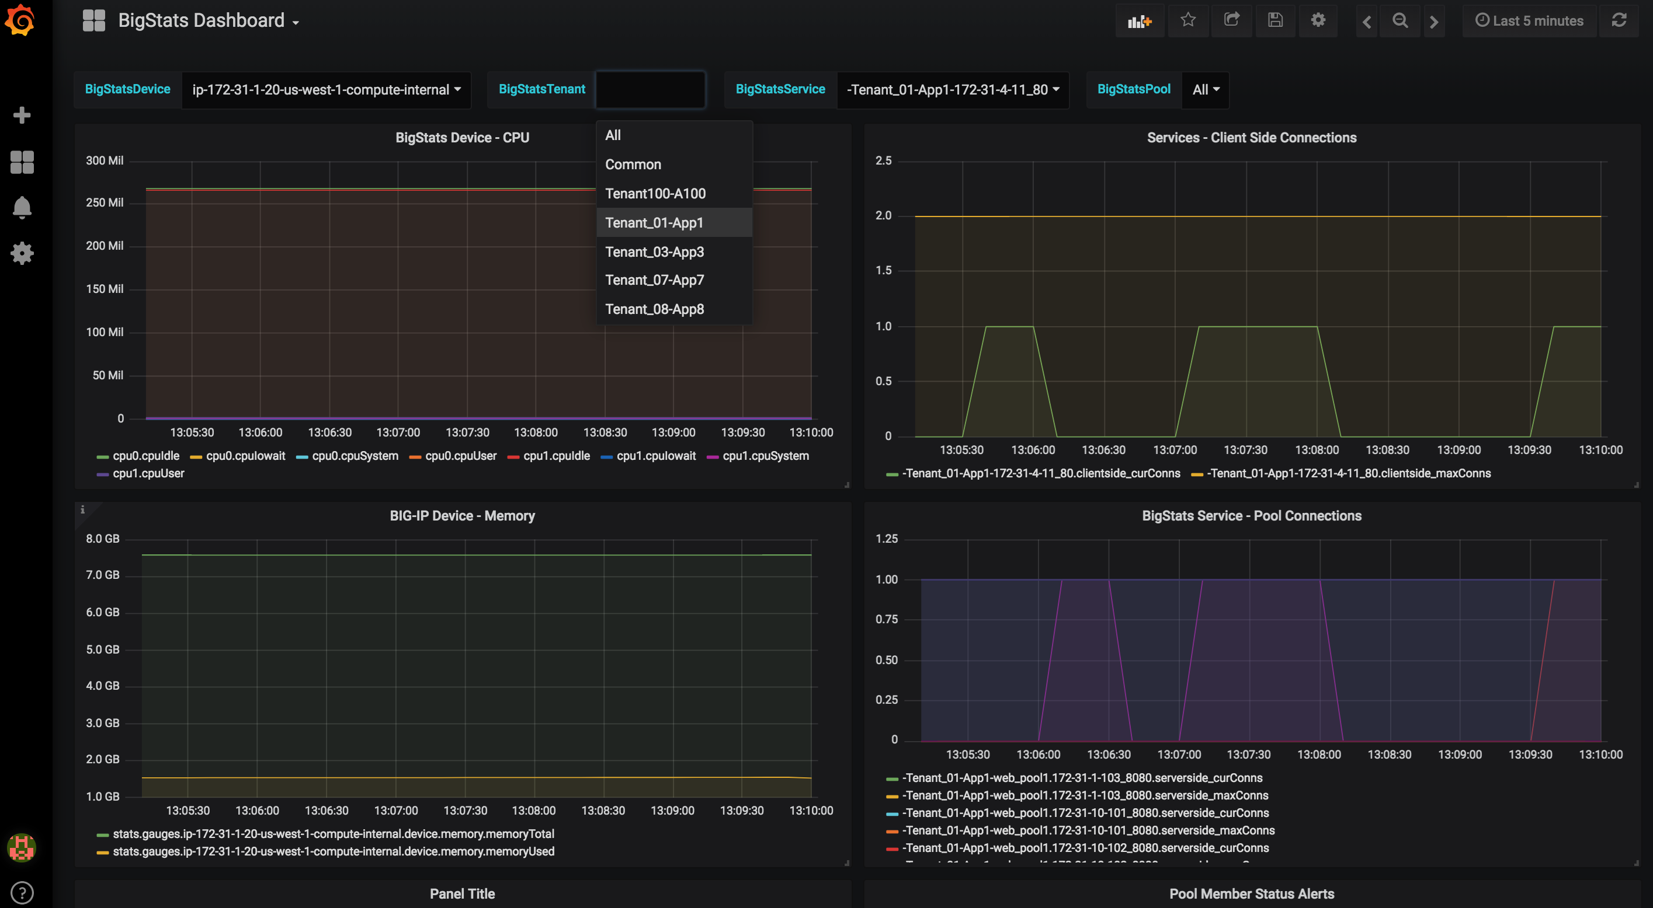Star this dashboard as favorite
The width and height of the screenshot is (1653, 908).
1188,20
